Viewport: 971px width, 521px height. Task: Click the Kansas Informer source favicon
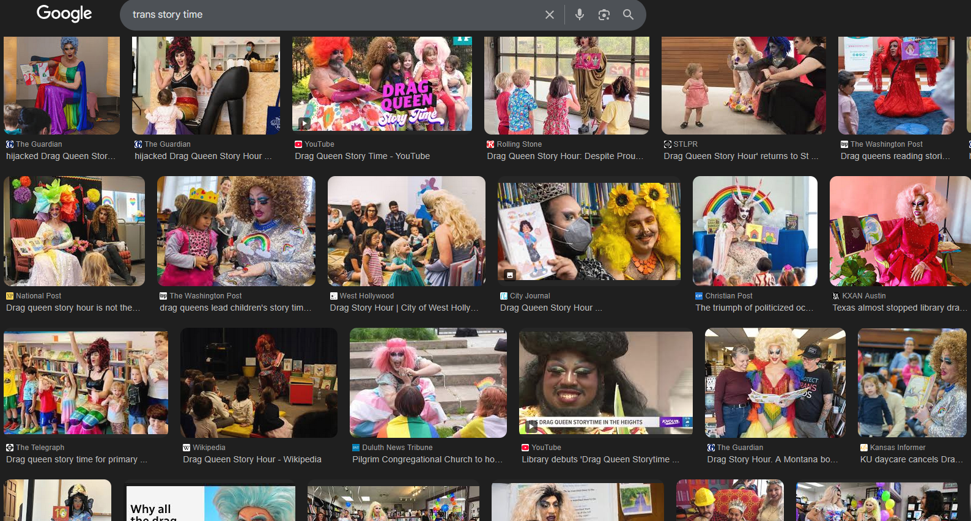pos(864,448)
